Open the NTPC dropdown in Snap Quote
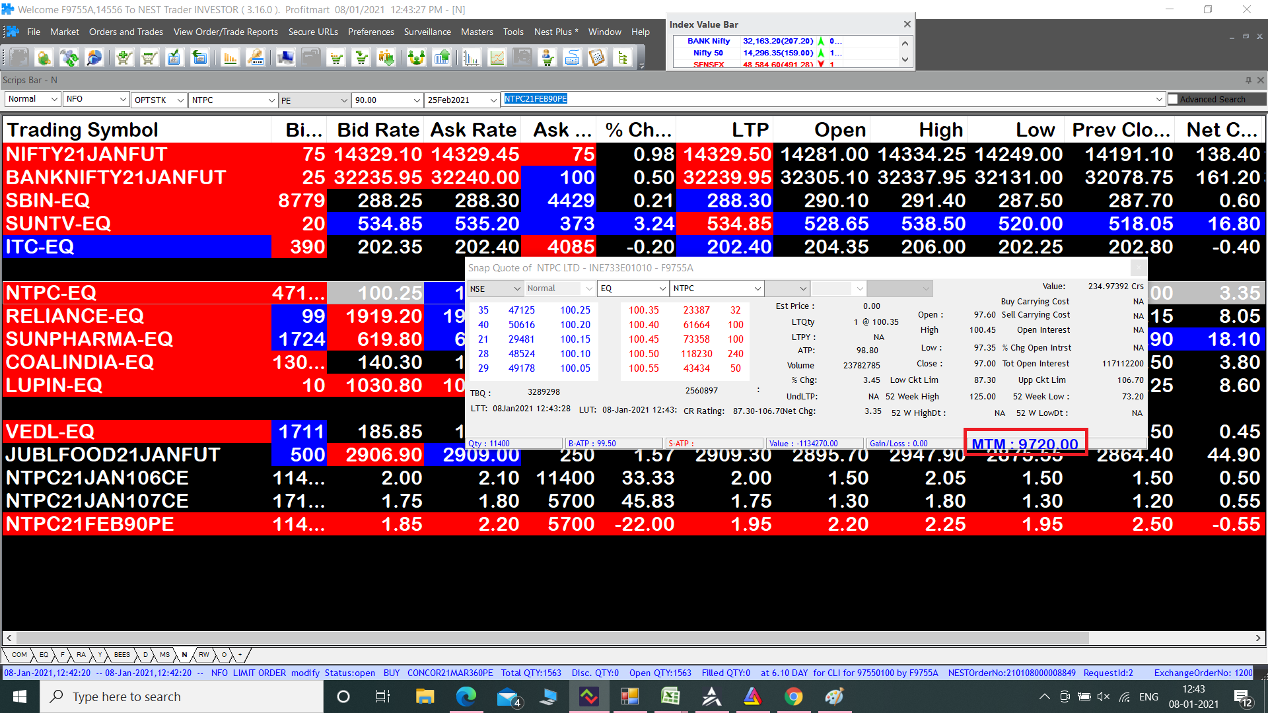This screenshot has width=1268, height=713. coord(717,289)
